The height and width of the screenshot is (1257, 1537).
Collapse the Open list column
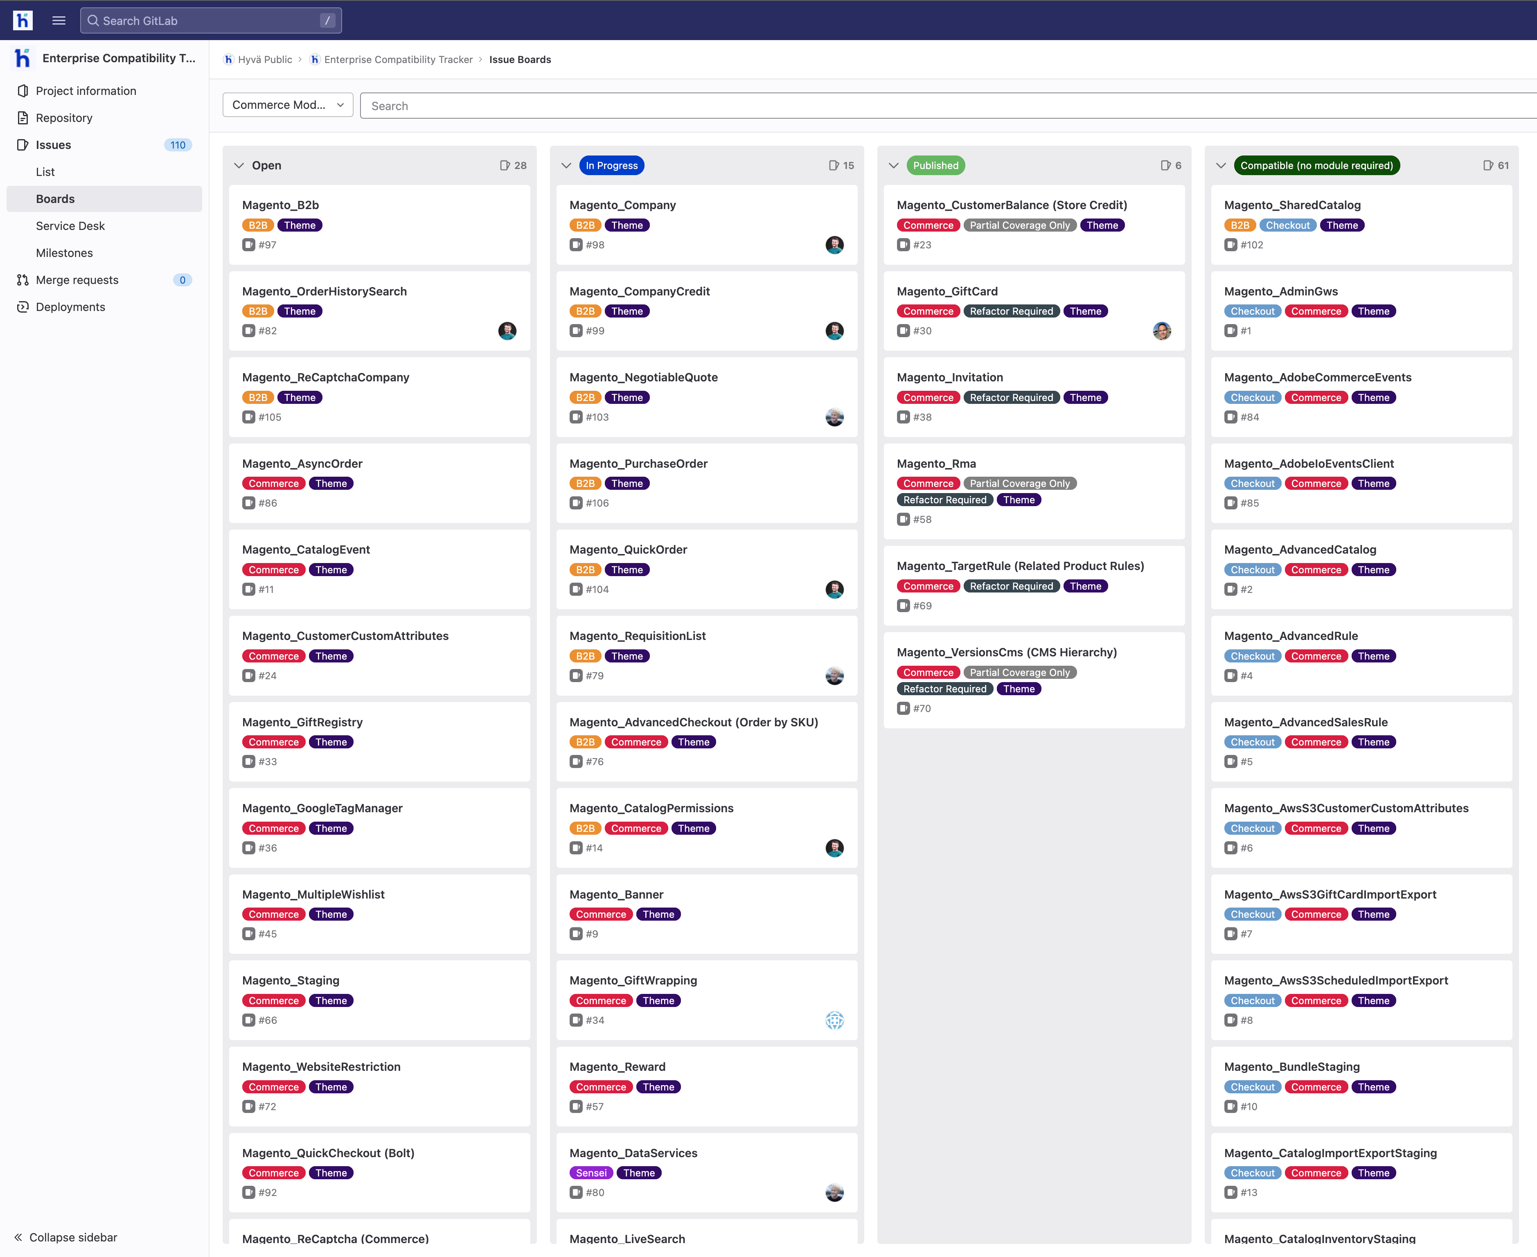(239, 166)
